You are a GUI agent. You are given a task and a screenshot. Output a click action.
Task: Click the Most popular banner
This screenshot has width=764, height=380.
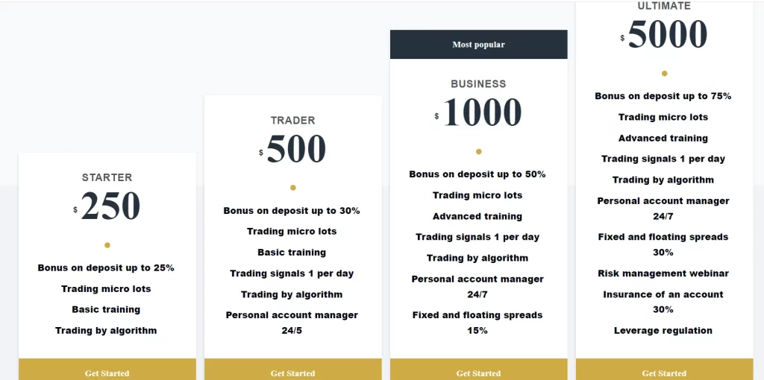point(478,45)
